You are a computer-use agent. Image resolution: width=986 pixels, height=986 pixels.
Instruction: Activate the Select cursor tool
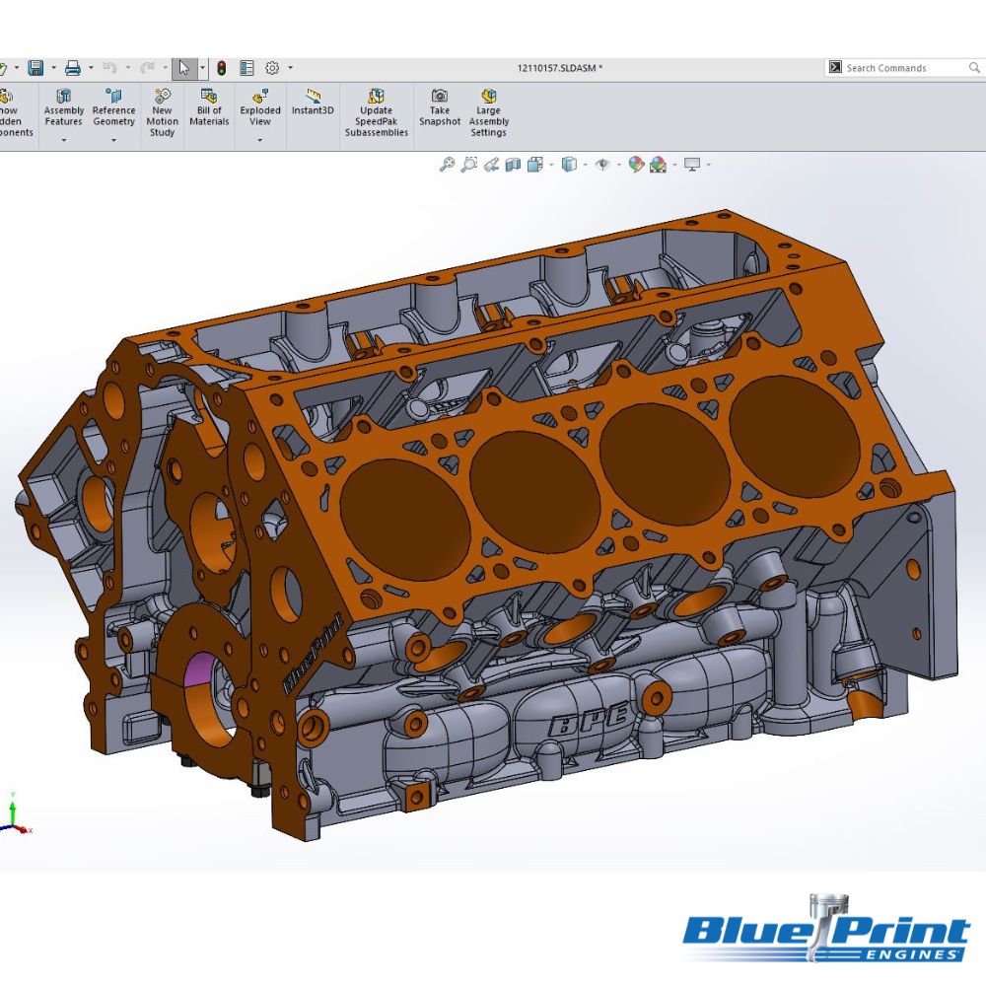184,68
